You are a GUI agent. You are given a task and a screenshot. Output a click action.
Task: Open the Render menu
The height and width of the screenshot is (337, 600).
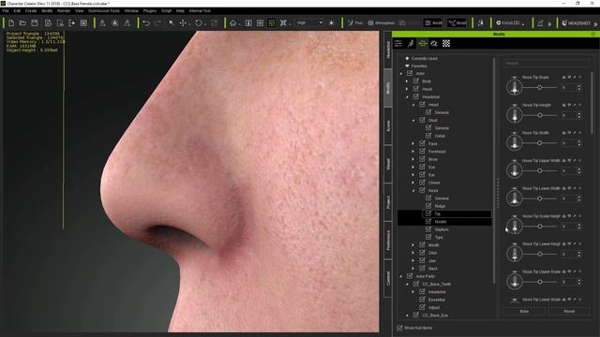(x=64, y=11)
